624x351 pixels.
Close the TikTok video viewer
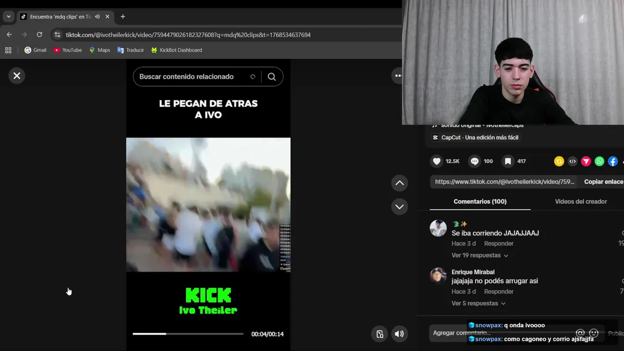[x=17, y=76]
